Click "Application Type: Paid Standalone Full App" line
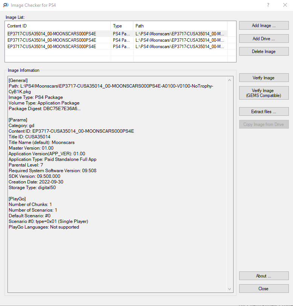 (53, 159)
